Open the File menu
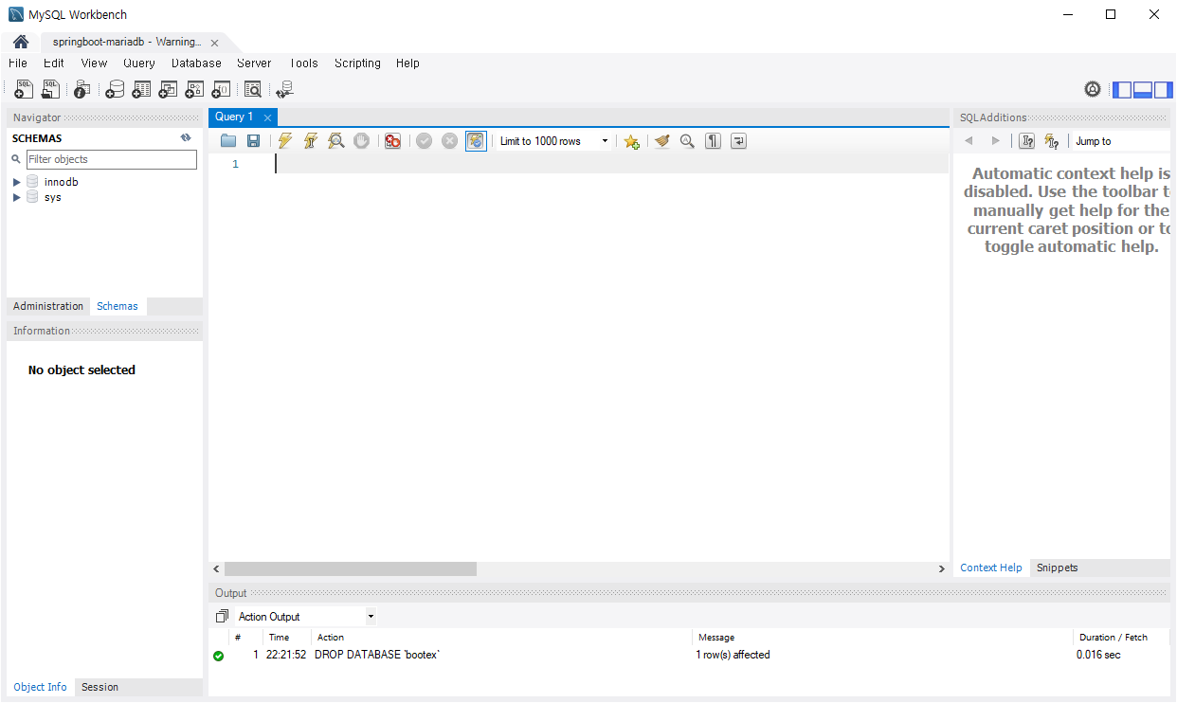 [x=18, y=63]
